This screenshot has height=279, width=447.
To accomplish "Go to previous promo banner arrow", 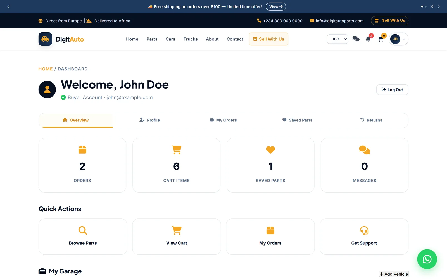I will pyautogui.click(x=8, y=6).
